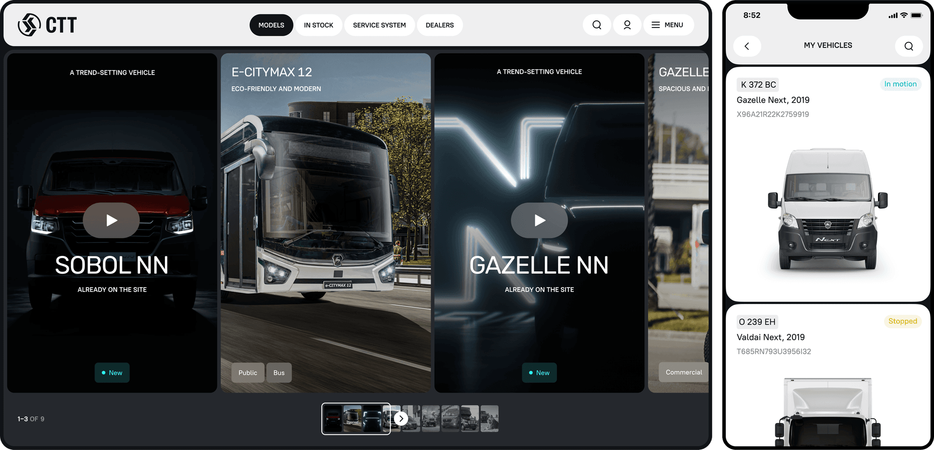934x450 pixels.
Task: Open the SERVICE SYSTEM tab
Action: pos(379,25)
